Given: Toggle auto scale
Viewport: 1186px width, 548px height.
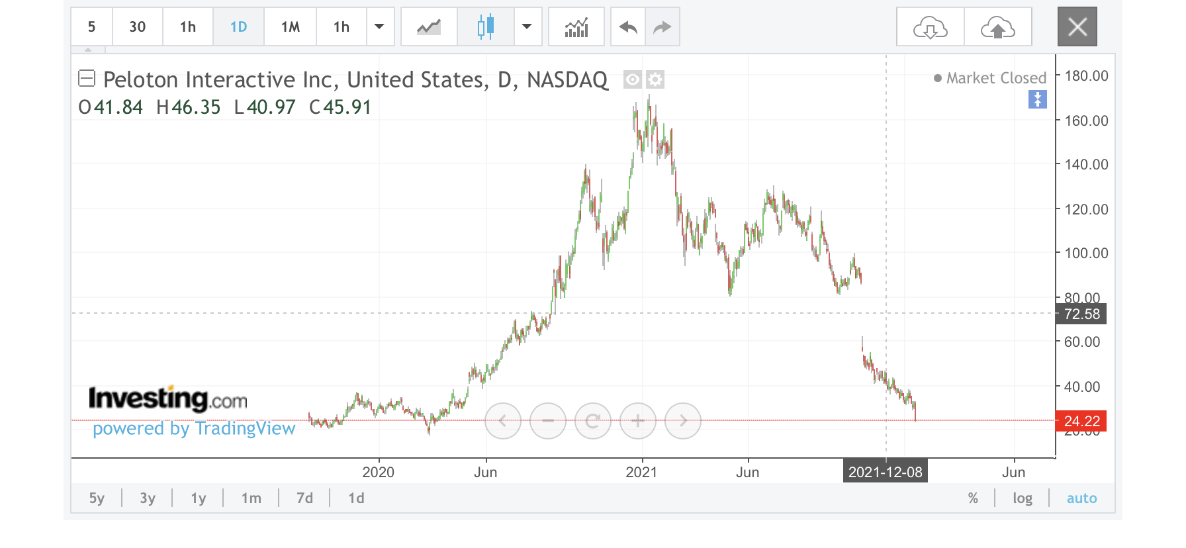Looking at the screenshot, I should (x=1081, y=498).
